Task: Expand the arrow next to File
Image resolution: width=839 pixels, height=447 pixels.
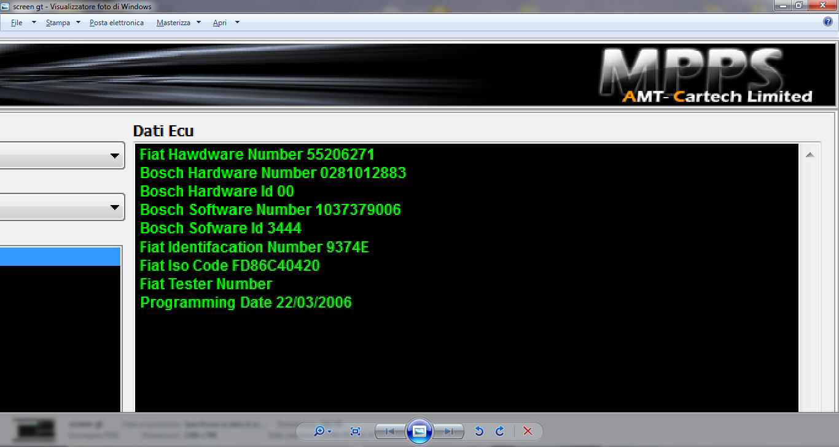Action: click(34, 23)
